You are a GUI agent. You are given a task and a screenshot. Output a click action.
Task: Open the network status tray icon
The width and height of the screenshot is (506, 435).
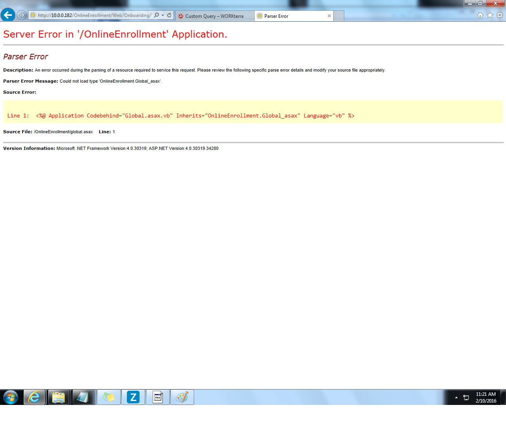[466, 397]
